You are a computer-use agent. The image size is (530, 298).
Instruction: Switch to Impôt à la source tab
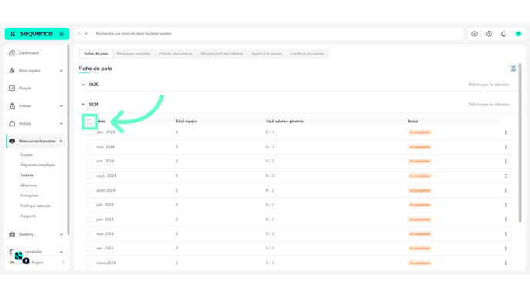267,54
